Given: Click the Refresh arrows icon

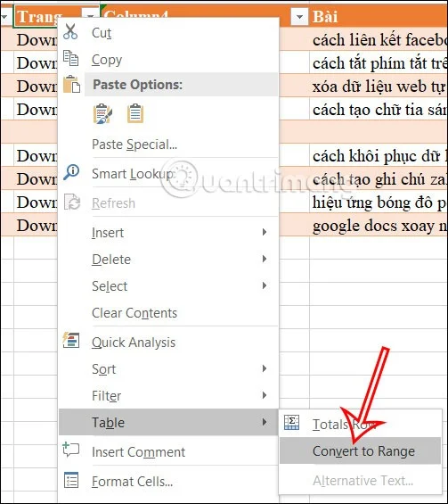Looking at the screenshot, I should click(x=72, y=202).
